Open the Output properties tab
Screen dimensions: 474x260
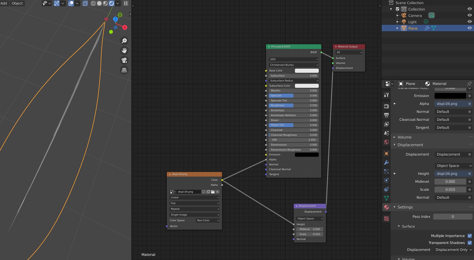[x=386, y=115]
